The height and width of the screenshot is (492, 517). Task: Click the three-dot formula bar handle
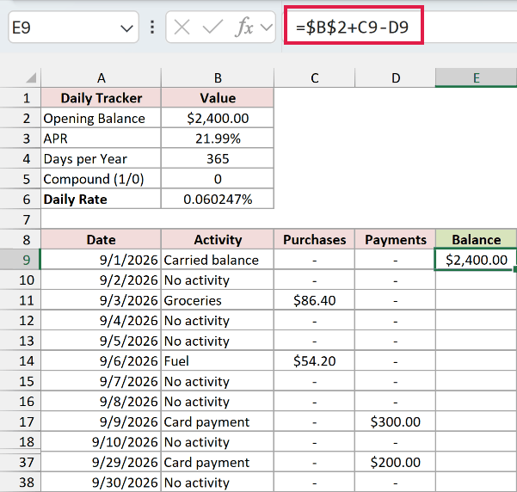pyautogui.click(x=152, y=27)
